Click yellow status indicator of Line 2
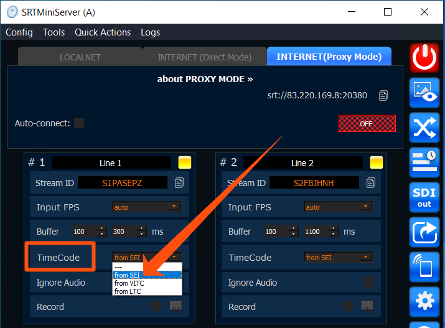 point(377,162)
